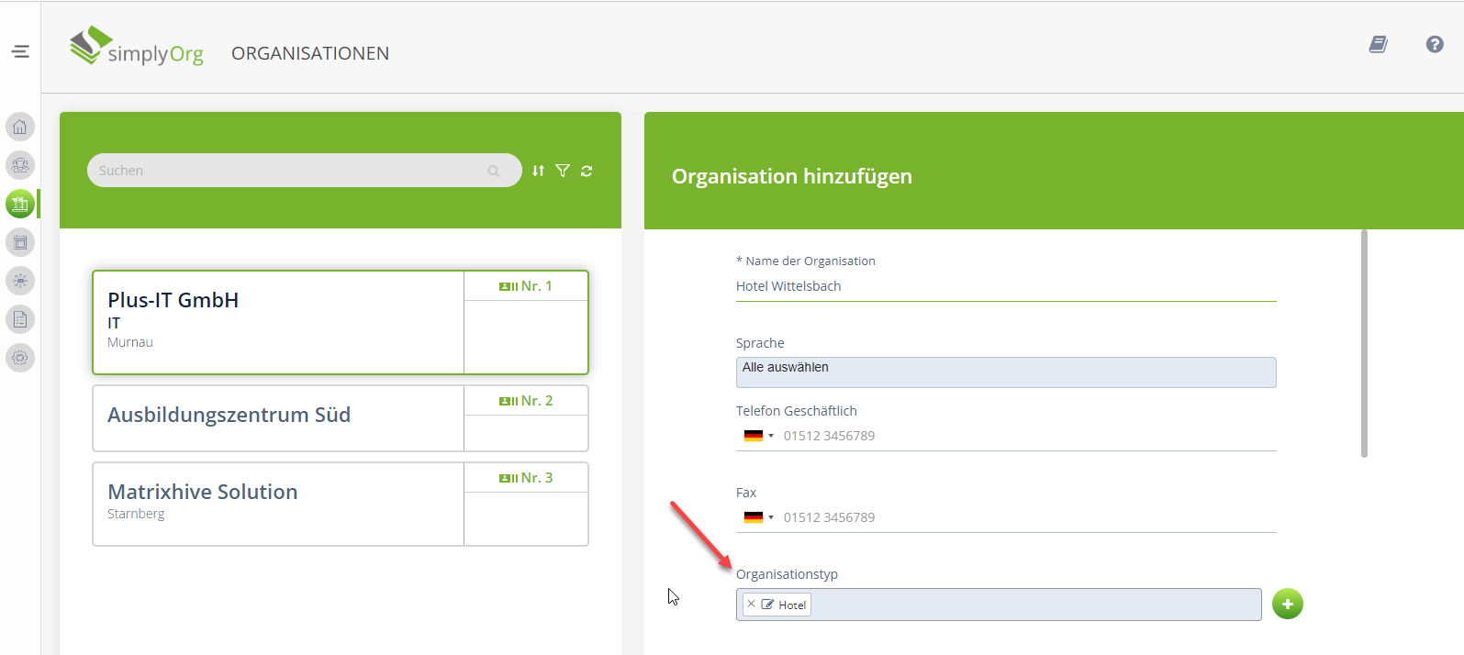Open help question mark icon

(1435, 44)
